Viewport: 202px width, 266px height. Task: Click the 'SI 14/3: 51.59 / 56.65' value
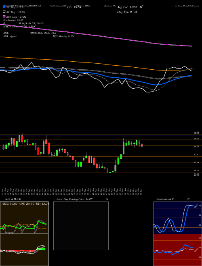(31, 23)
